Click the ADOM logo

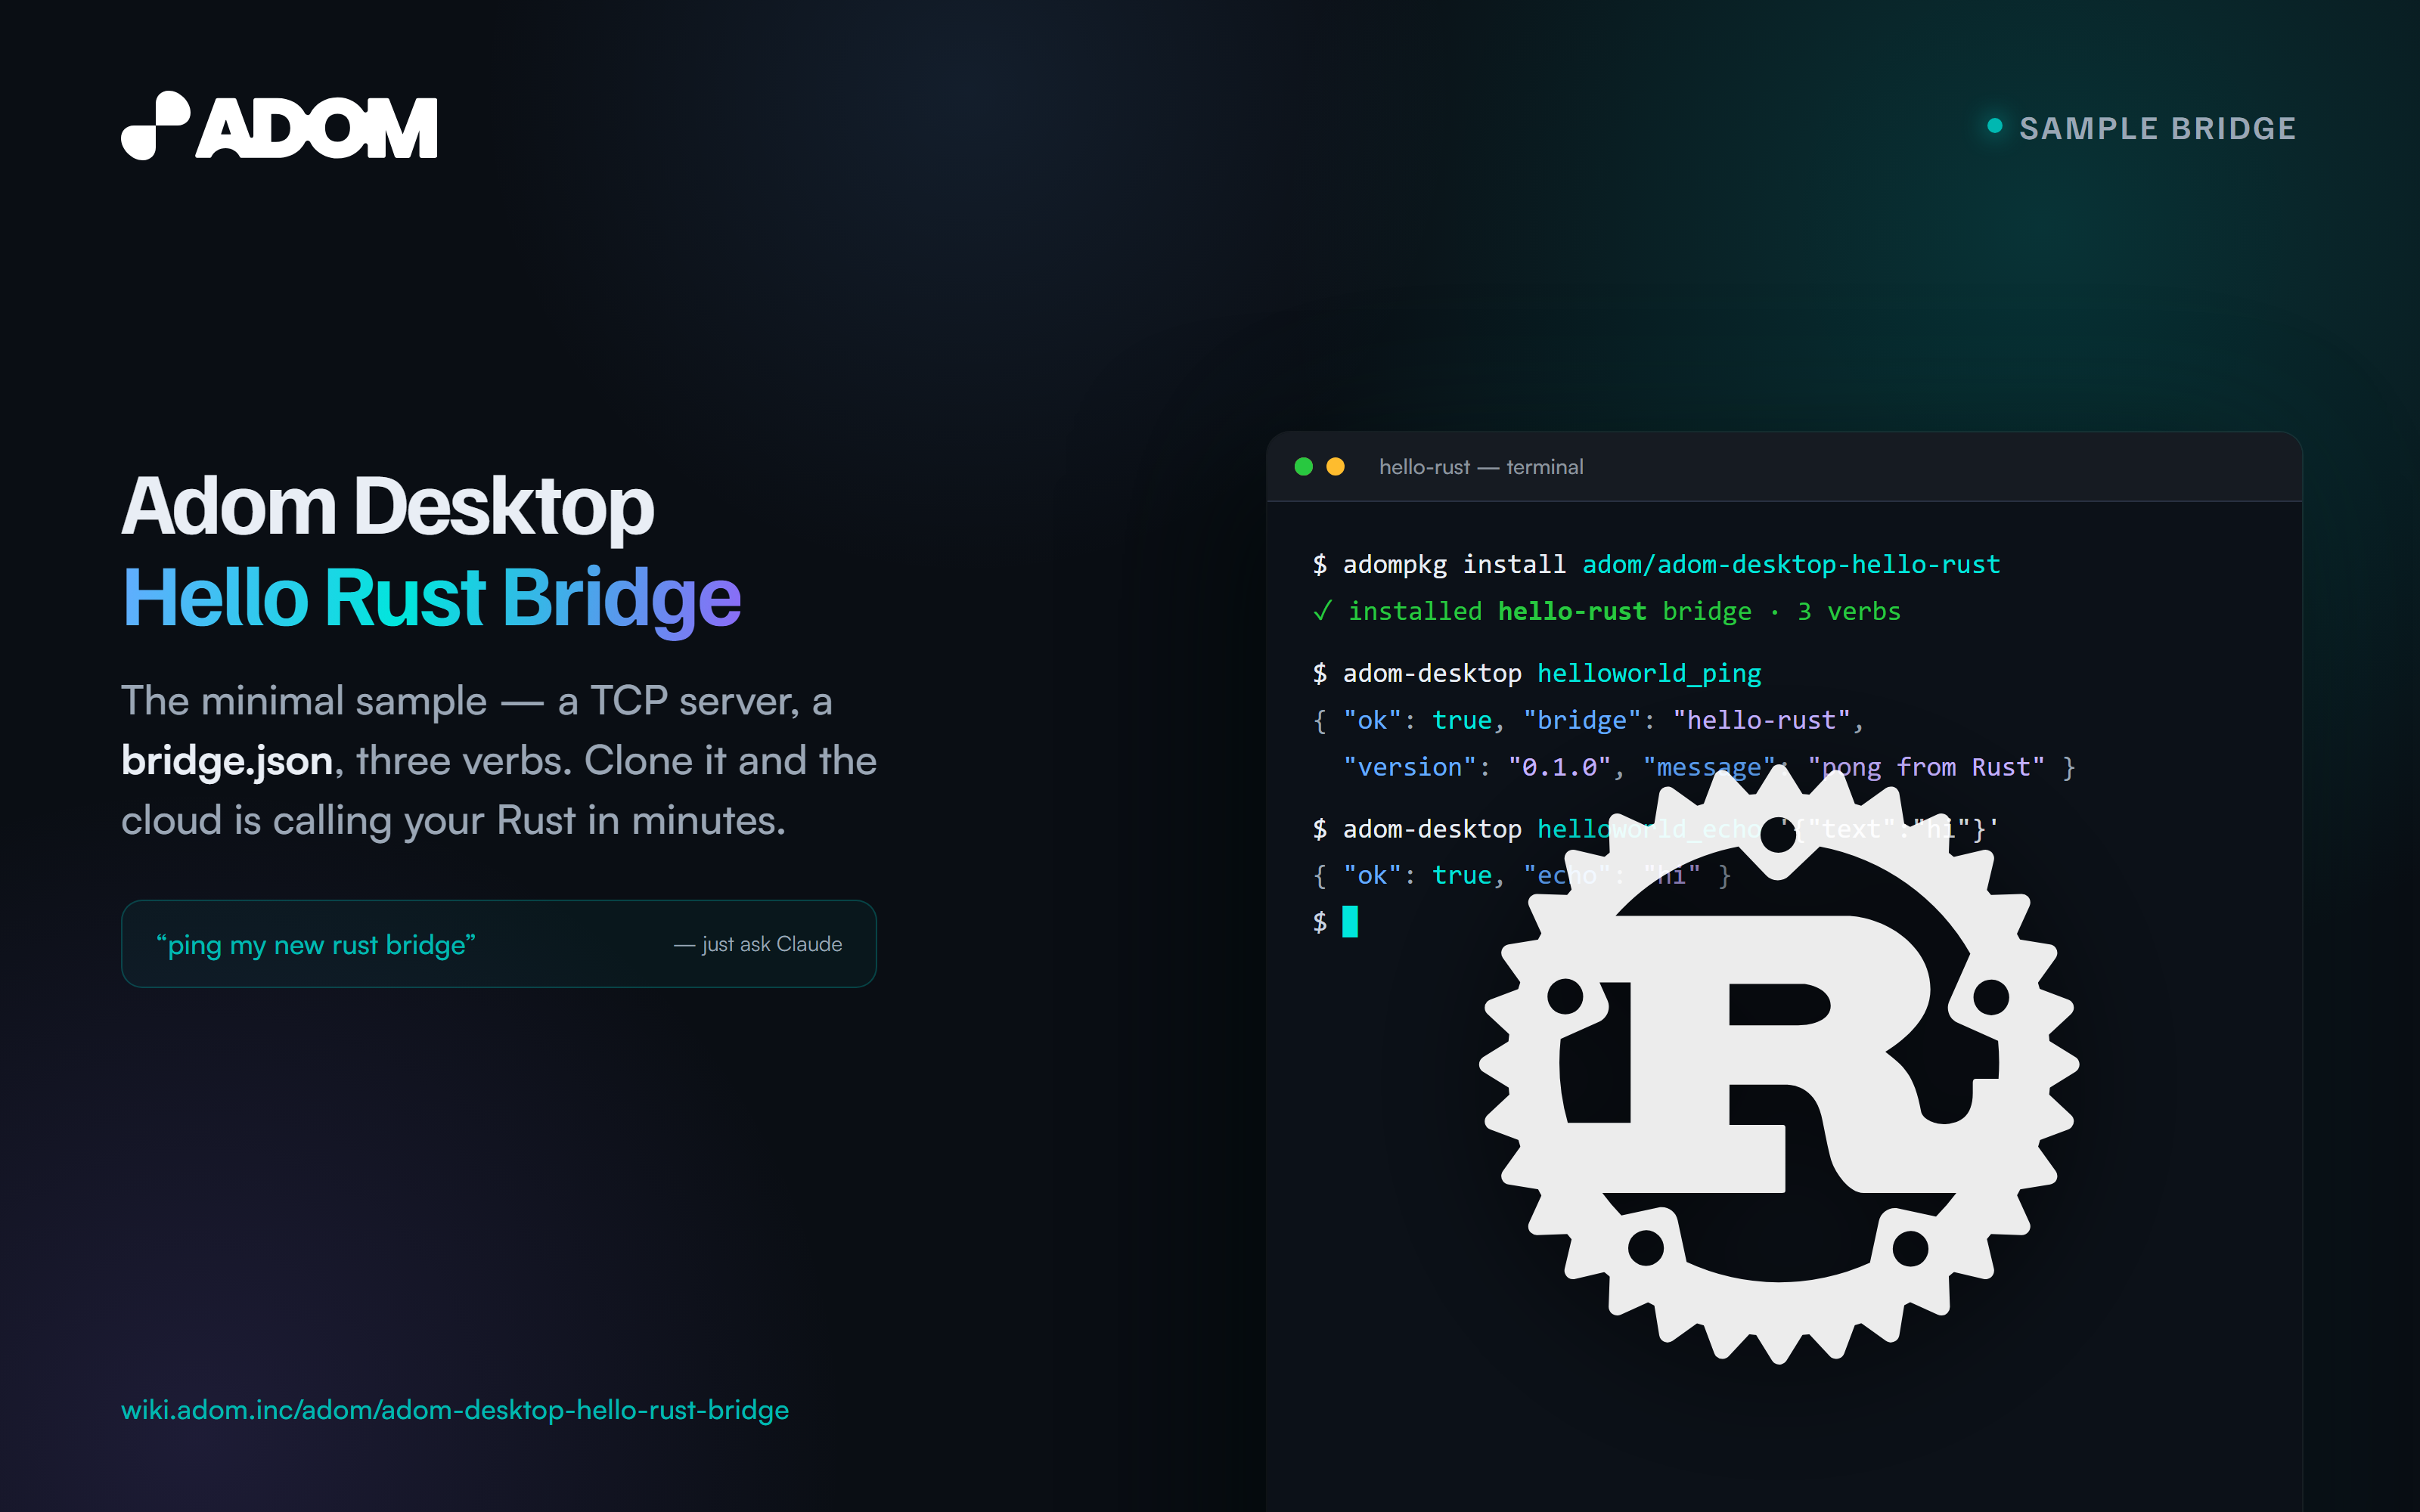click(279, 126)
